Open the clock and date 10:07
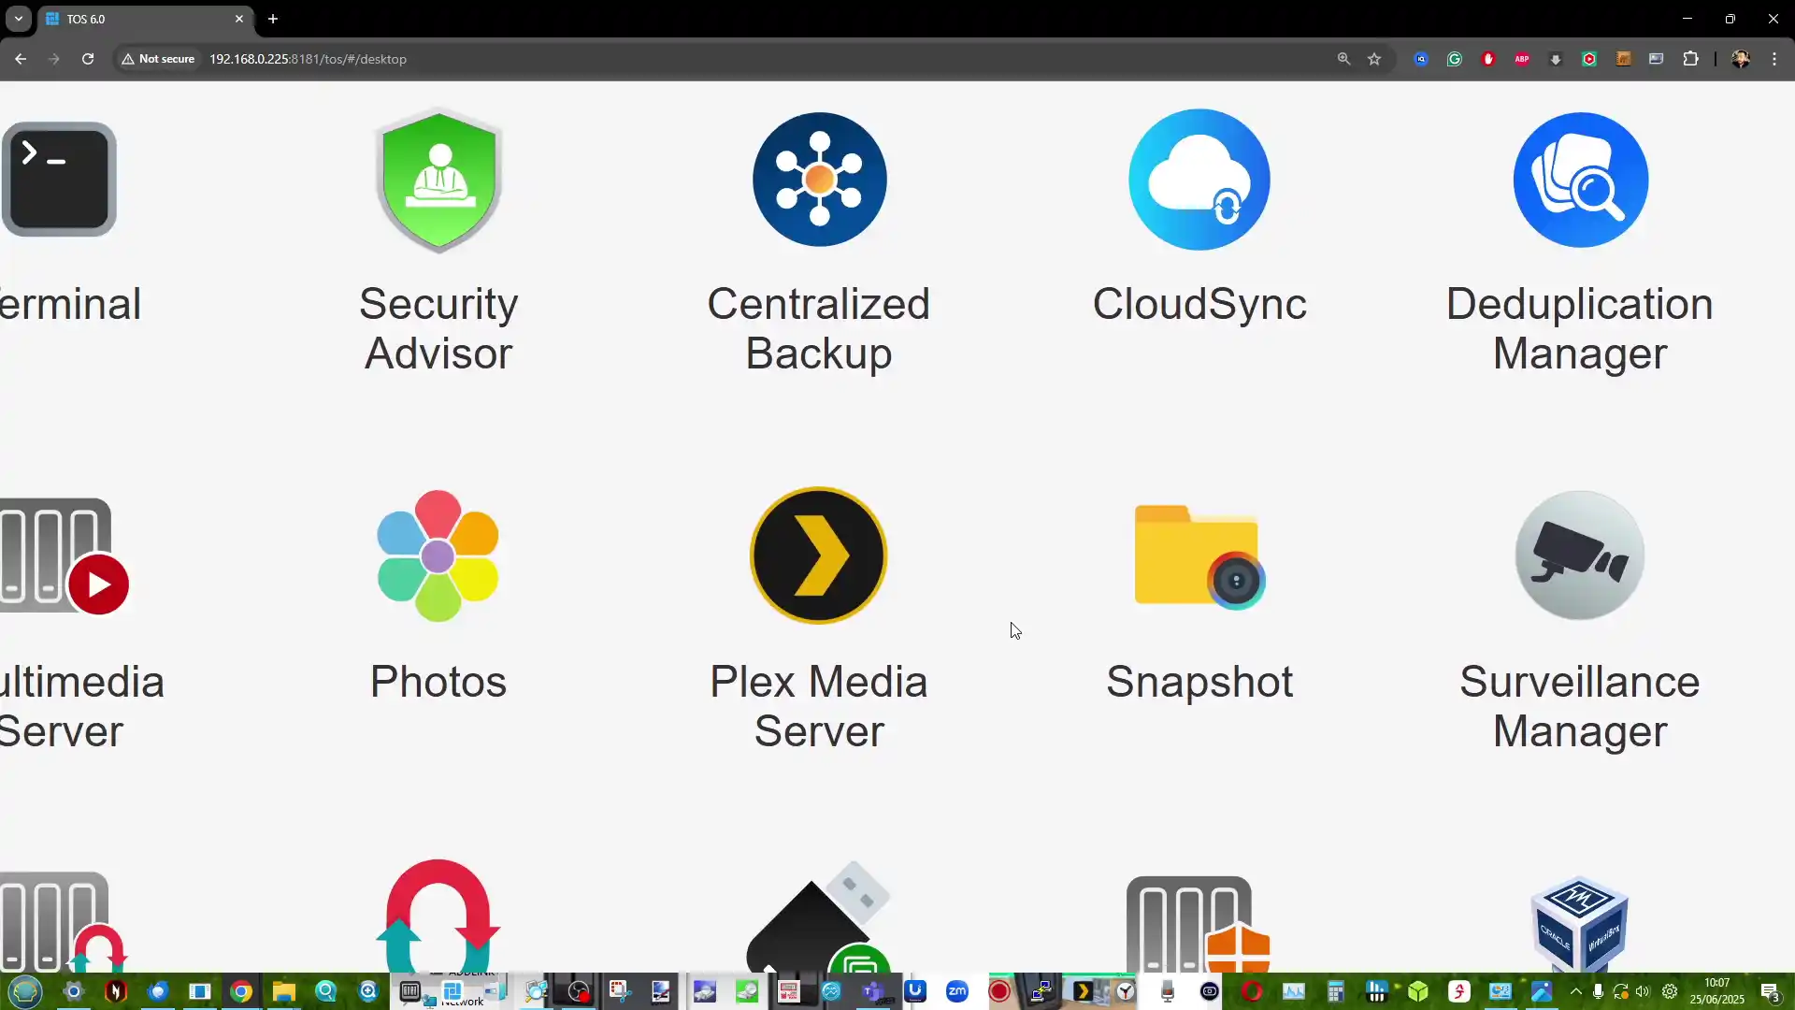 [1716, 991]
